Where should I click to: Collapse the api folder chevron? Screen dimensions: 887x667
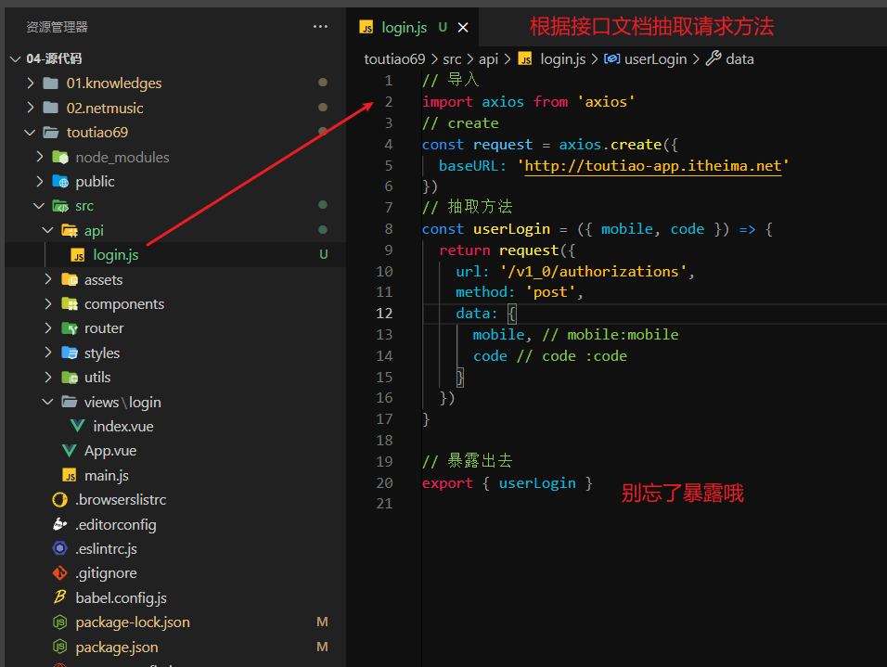click(48, 230)
